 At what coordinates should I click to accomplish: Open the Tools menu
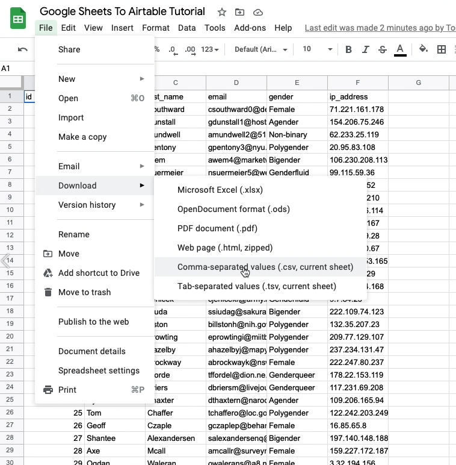pos(215,28)
